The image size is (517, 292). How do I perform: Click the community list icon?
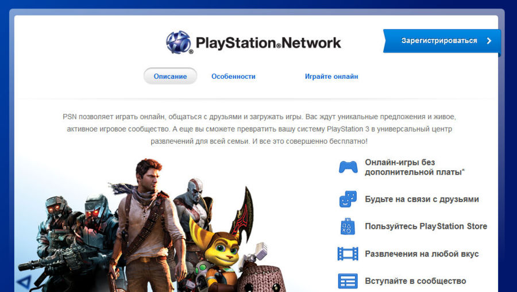click(348, 281)
